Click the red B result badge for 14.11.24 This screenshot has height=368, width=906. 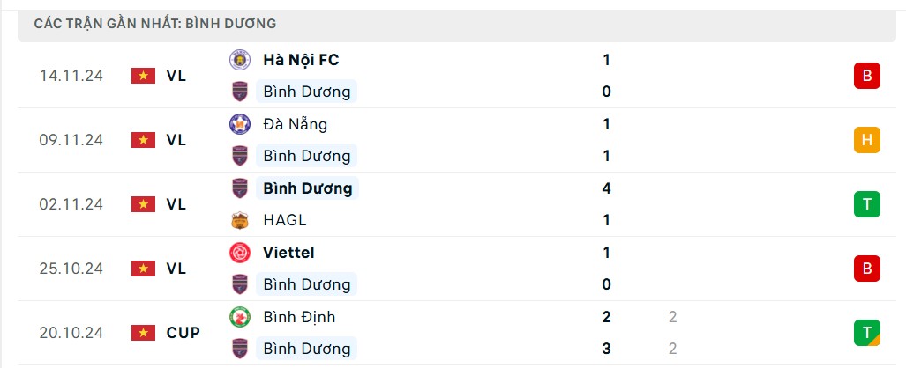tap(866, 76)
